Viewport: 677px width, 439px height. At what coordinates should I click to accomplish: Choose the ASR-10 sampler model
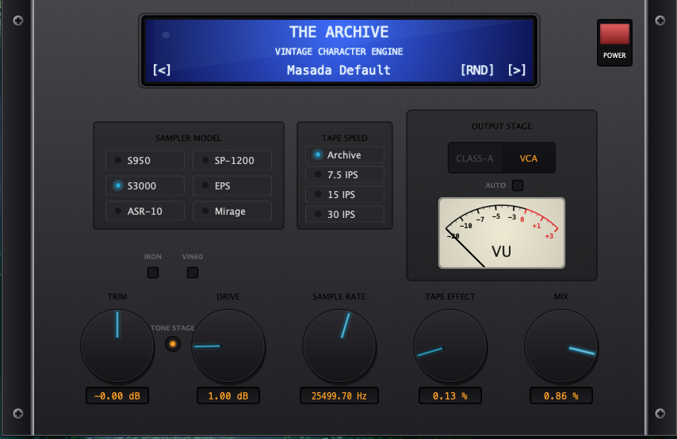(145, 212)
